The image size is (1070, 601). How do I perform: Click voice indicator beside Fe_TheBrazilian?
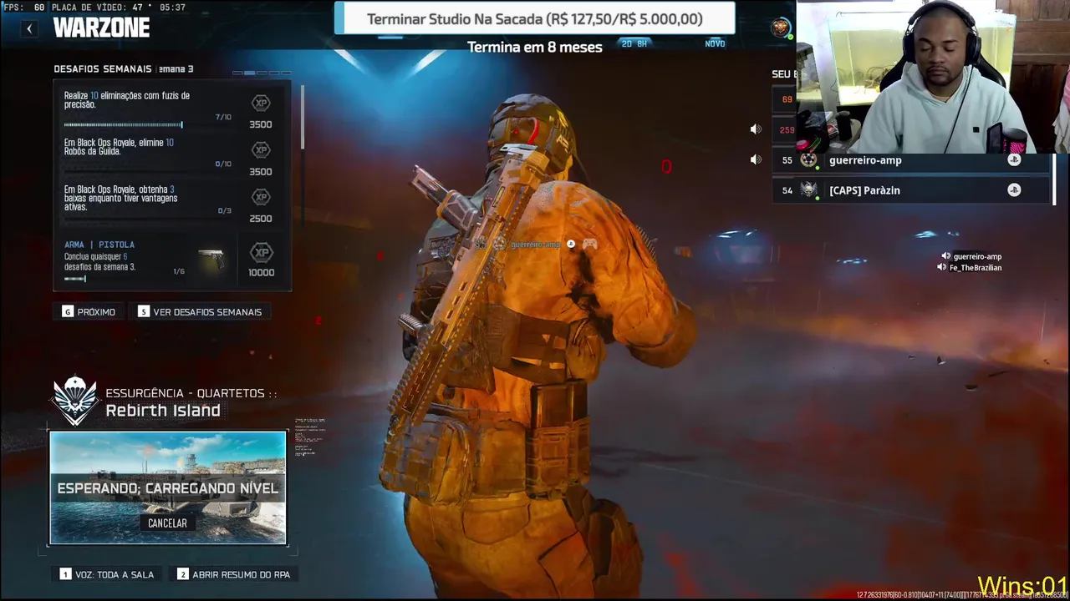click(x=942, y=267)
